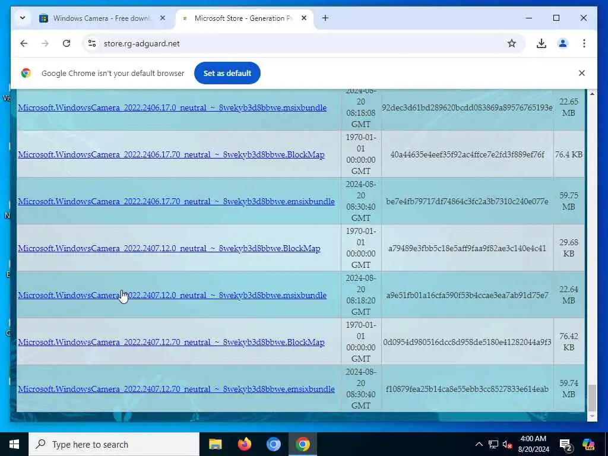Click the 76.4 KB size cell
Screen dimensions: 608x456
(569, 154)
